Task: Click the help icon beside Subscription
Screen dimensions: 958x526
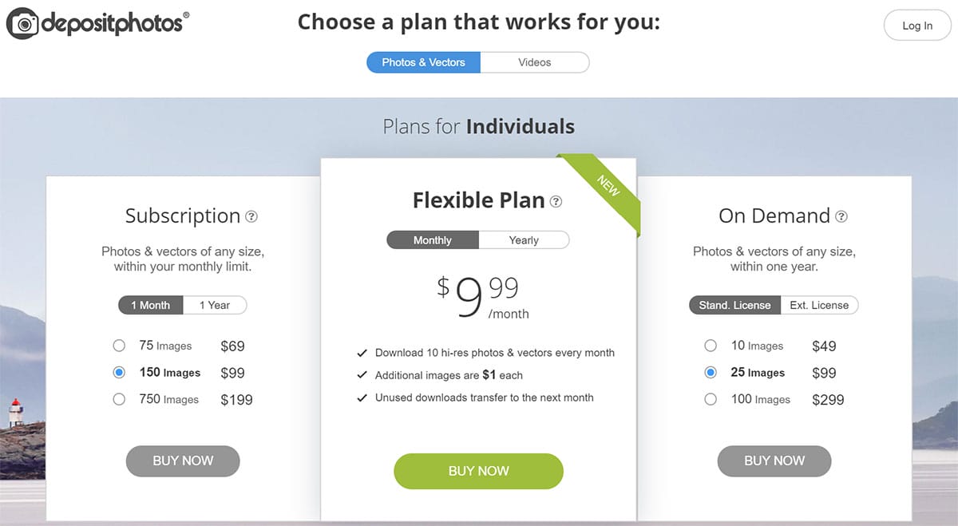Action: coord(251,216)
